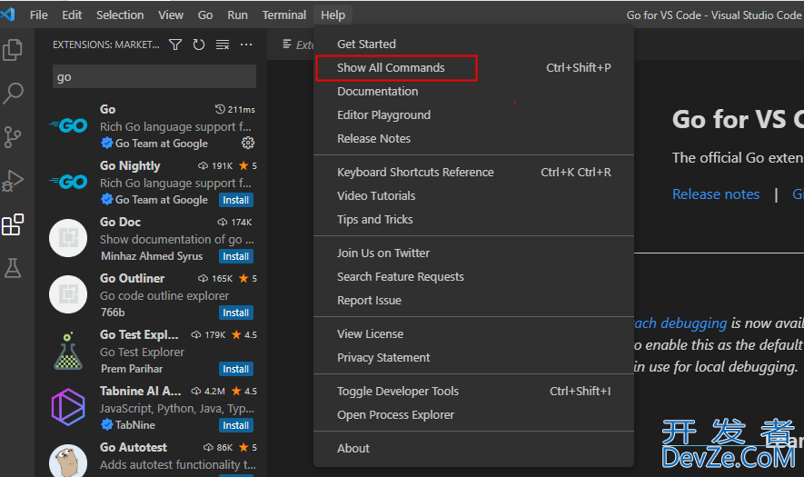Choose Documentation in the Help menu
Viewport: 804px width, 477px height.
473,91
